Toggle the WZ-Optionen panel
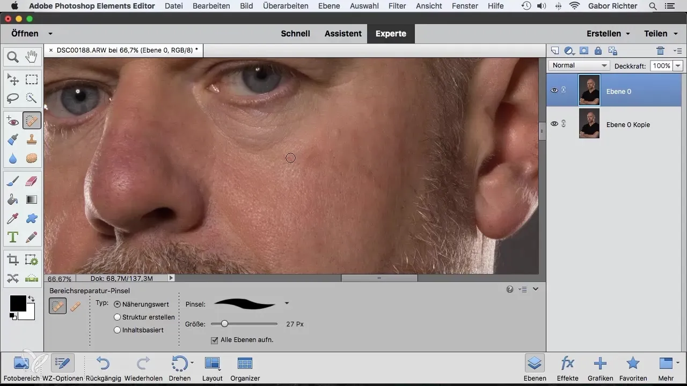Viewport: 687px width, 386px height. [63, 369]
